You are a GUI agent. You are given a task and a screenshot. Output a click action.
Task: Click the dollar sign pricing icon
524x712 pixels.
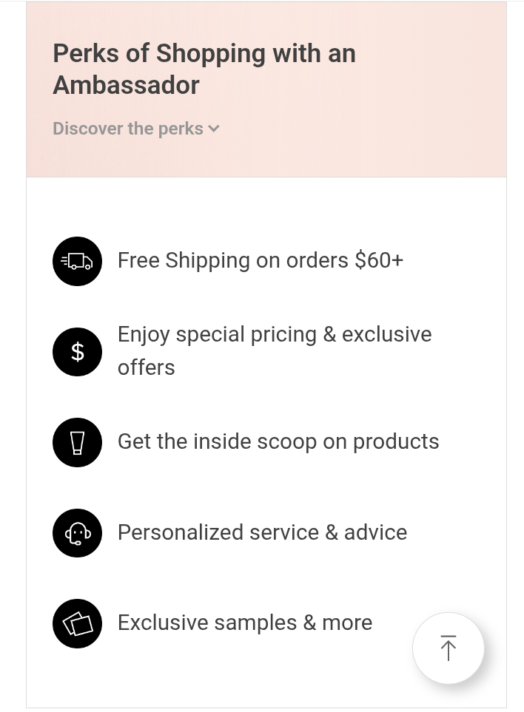tap(77, 352)
